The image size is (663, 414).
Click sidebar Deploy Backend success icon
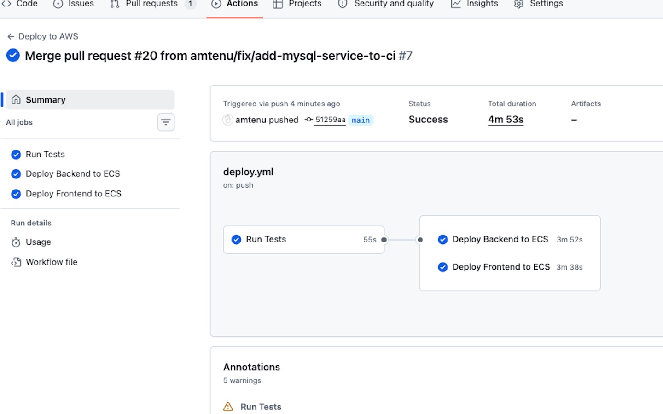pos(16,174)
